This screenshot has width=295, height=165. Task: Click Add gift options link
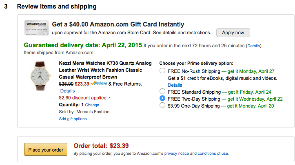(73, 119)
